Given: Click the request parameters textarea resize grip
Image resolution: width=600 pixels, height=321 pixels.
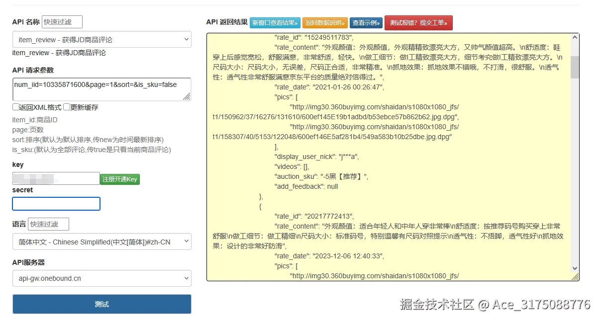Looking at the screenshot, I should pos(187,97).
